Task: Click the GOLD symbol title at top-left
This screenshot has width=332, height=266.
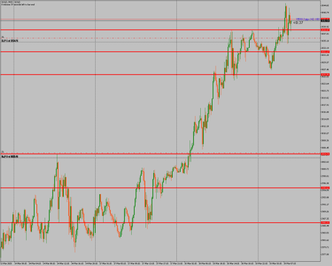Action: (11, 2)
